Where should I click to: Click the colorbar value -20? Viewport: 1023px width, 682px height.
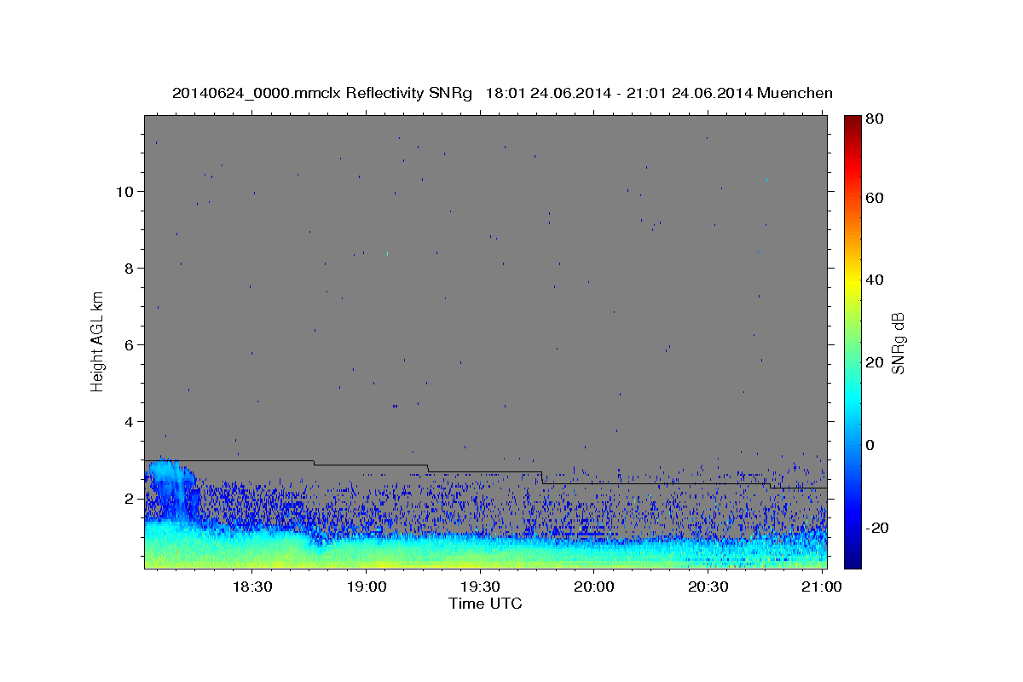pyautogui.click(x=876, y=528)
